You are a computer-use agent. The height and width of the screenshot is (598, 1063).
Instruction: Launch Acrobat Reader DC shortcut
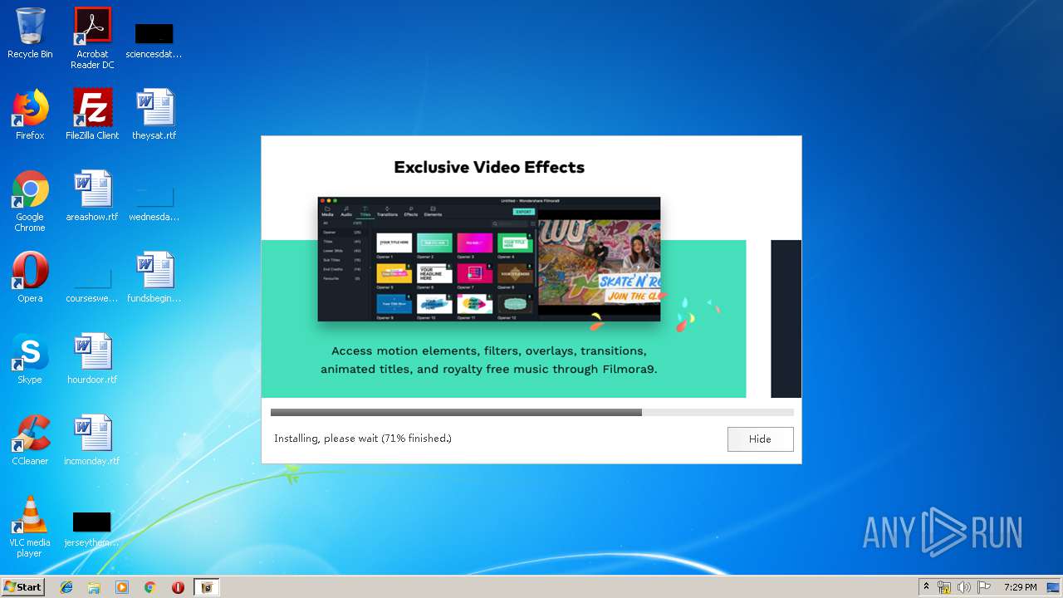point(92,38)
